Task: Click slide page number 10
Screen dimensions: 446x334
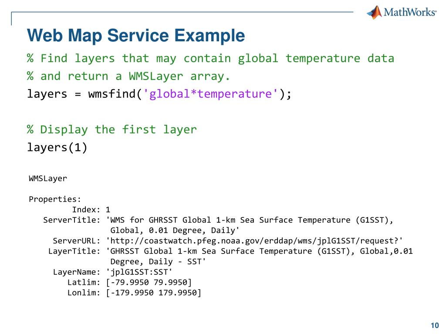Action: pos(435,325)
